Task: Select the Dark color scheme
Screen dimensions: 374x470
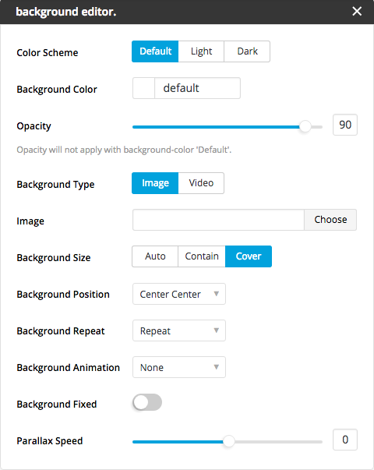Action: pos(247,51)
